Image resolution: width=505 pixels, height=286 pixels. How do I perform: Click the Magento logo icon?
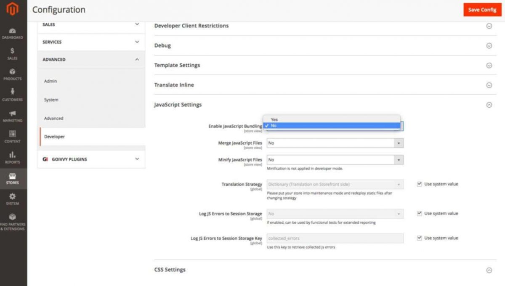(x=12, y=8)
